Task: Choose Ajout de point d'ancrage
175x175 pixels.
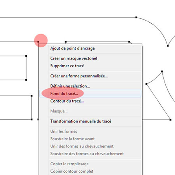Action: [90, 48]
